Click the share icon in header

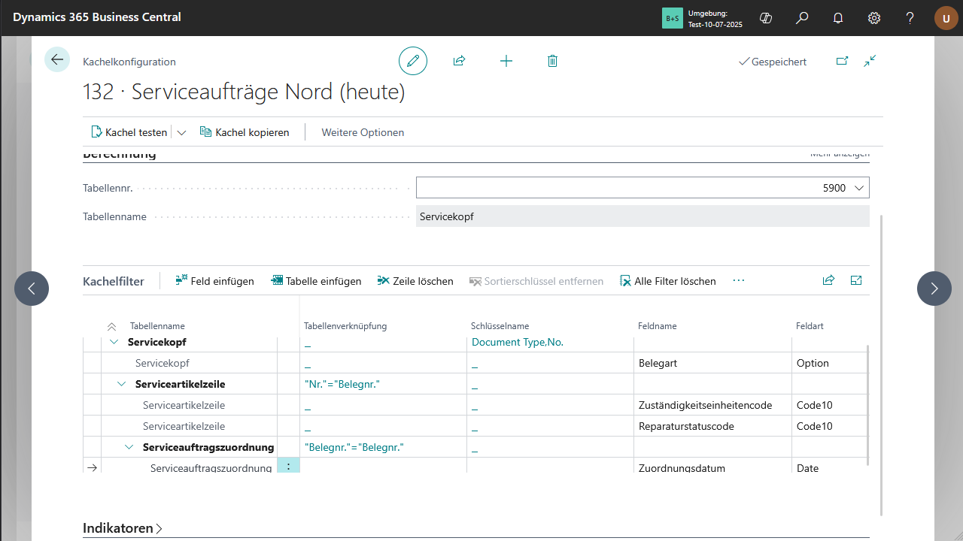coord(460,61)
